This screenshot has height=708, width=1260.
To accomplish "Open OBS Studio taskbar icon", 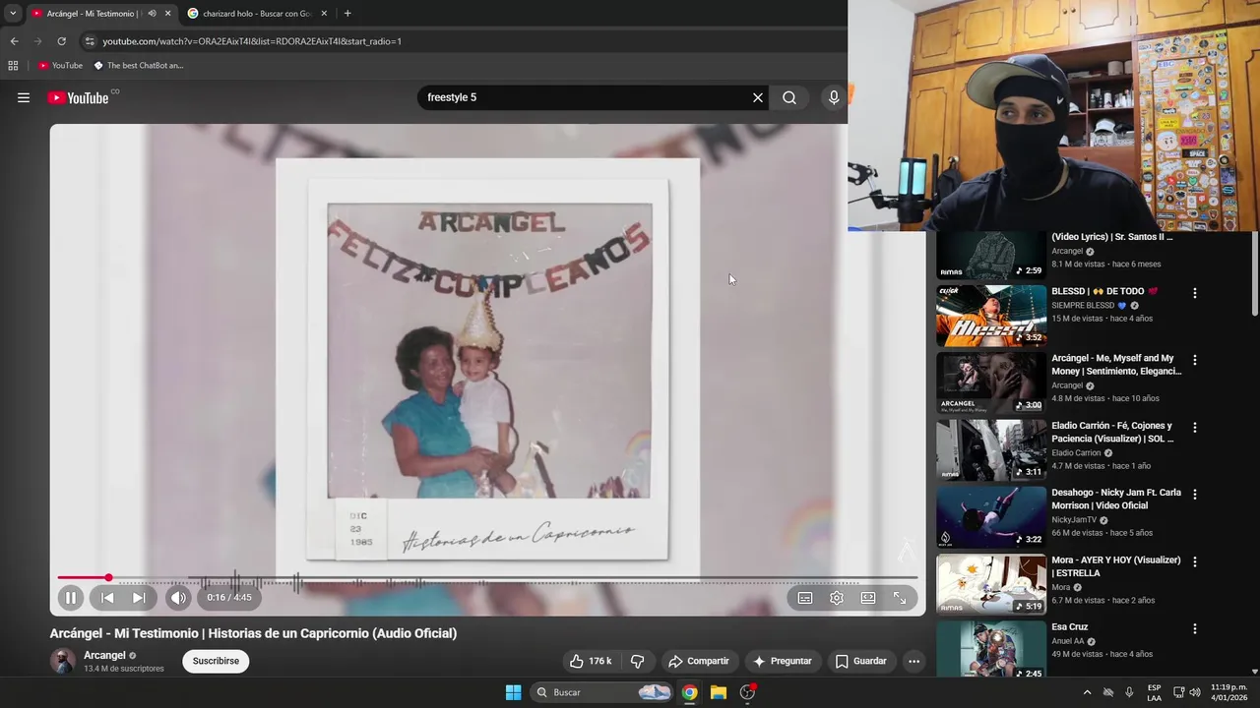I will [747, 692].
